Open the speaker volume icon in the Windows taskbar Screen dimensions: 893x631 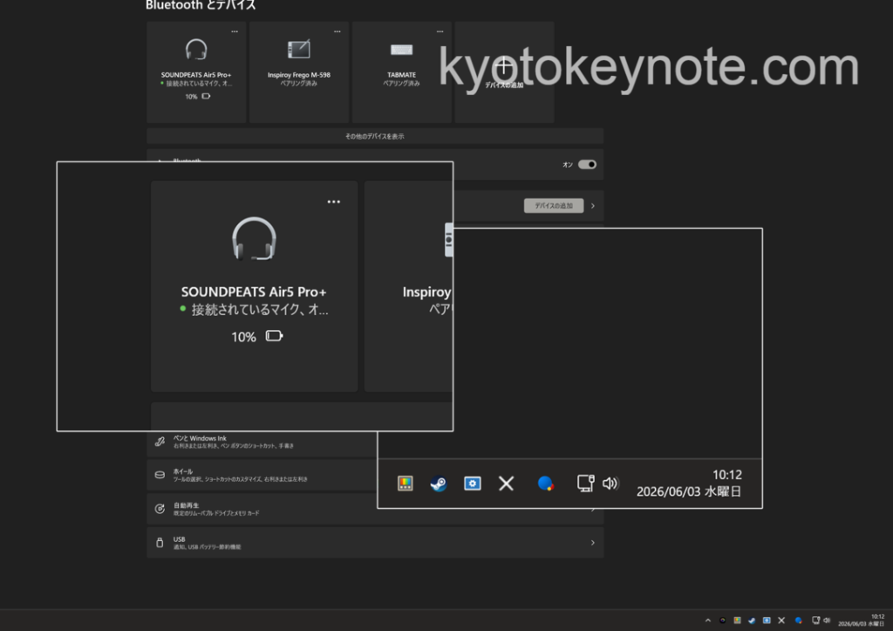coord(827,621)
